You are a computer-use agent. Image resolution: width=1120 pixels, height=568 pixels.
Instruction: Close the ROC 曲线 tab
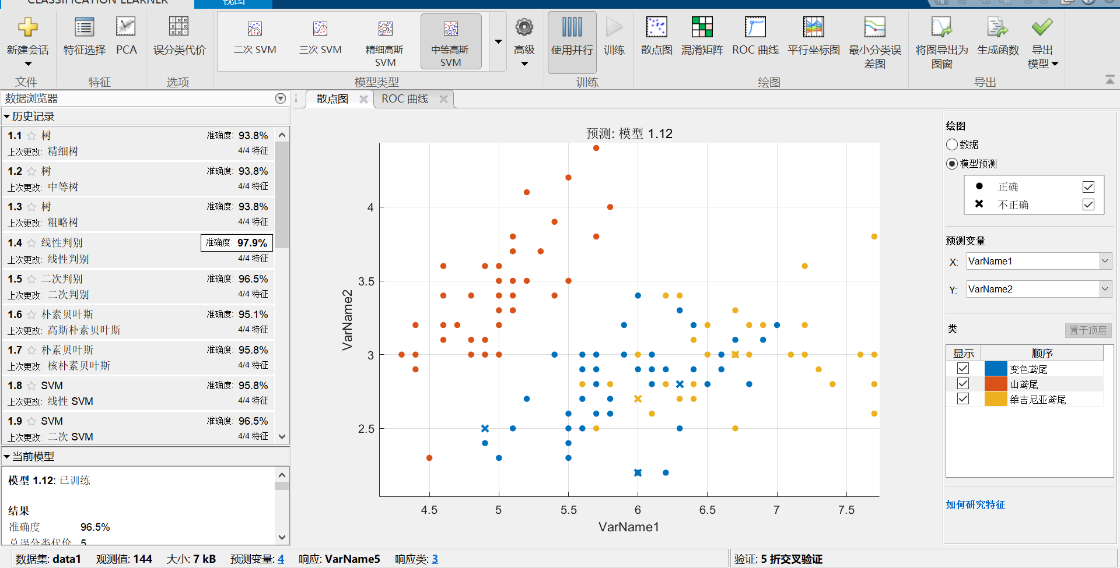[443, 99]
